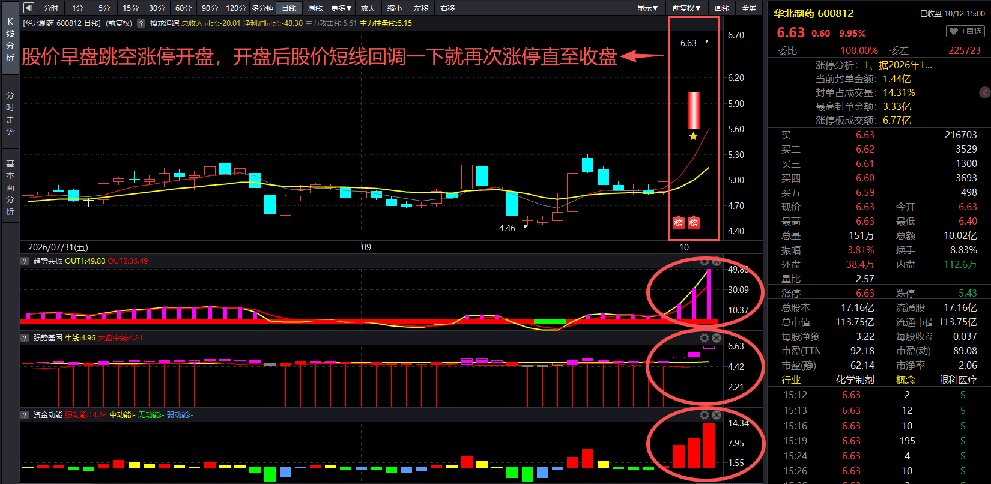Add stock to watchlist with +自选
The height and width of the screenshot is (484, 991).
click(966, 31)
